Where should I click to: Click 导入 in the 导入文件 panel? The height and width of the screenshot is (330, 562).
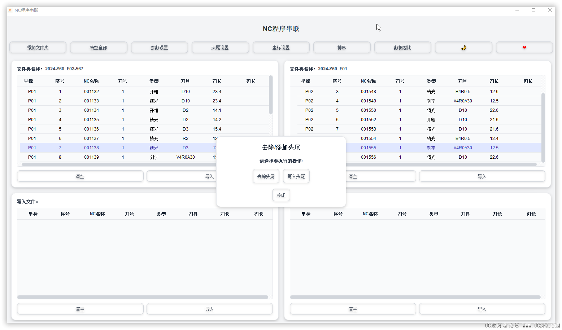click(210, 309)
